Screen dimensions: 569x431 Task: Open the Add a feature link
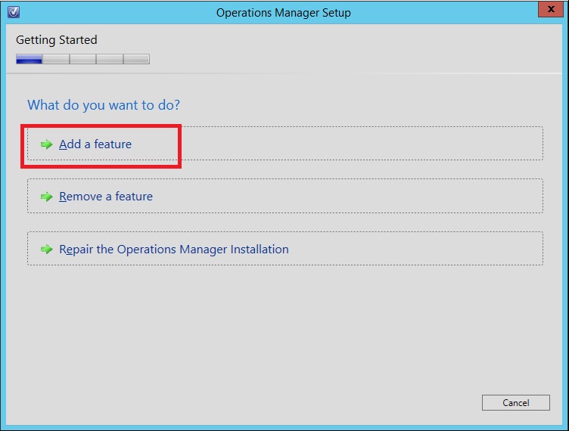95,144
